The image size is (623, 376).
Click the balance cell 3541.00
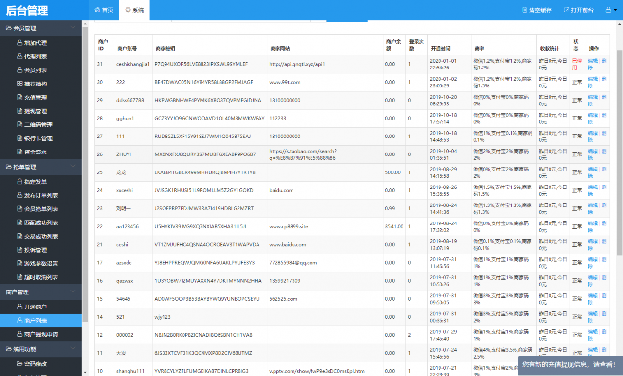[x=394, y=226]
